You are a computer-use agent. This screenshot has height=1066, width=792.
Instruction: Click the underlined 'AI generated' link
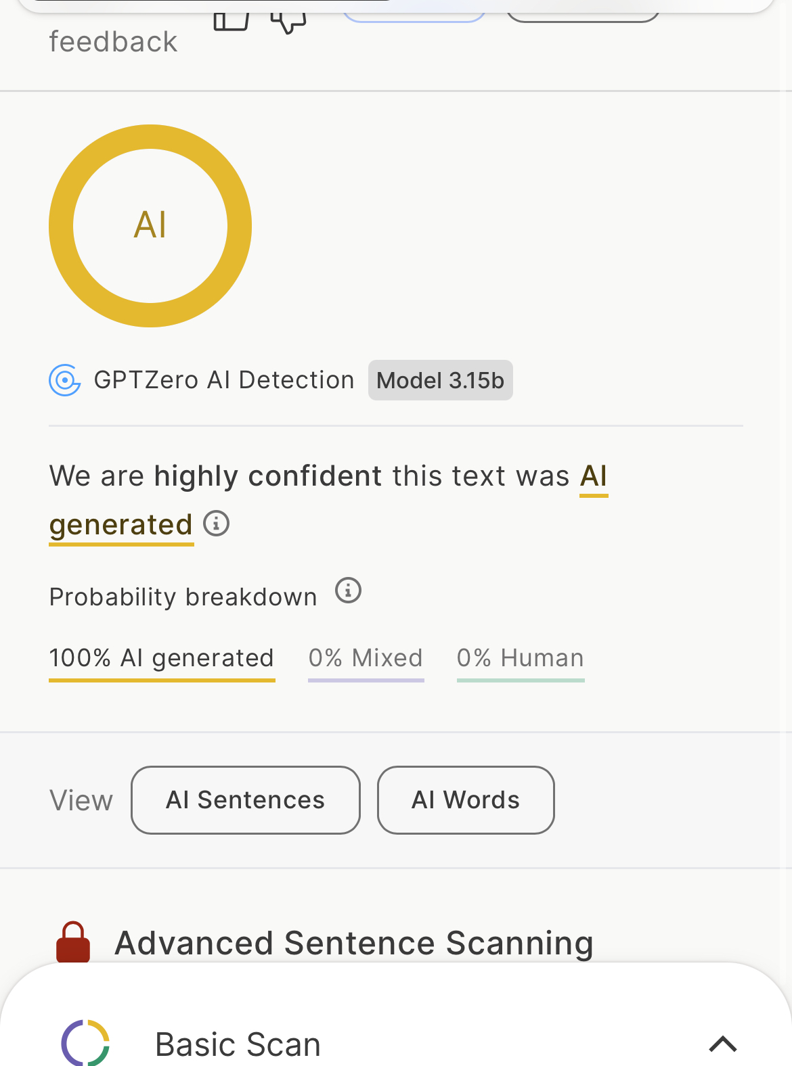120,525
